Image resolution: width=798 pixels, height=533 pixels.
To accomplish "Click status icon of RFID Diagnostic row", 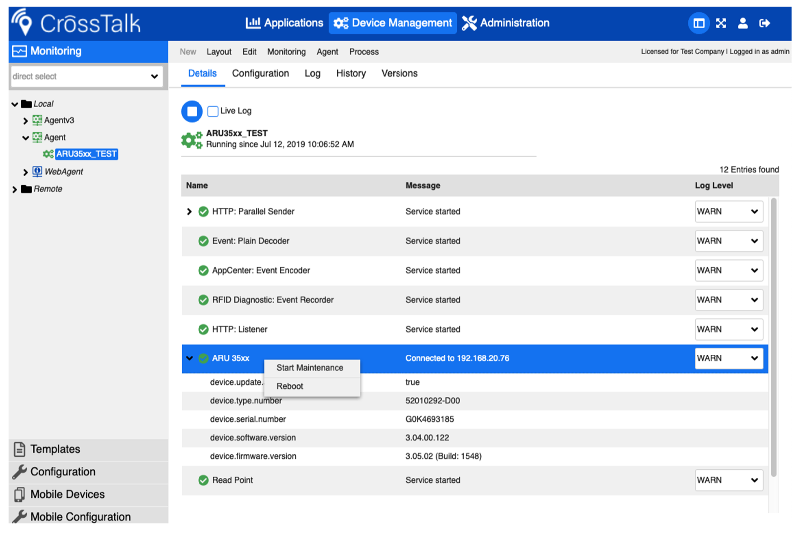I will (x=203, y=300).
